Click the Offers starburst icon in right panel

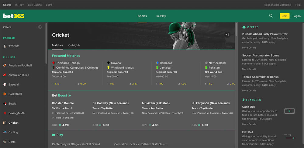244,27
